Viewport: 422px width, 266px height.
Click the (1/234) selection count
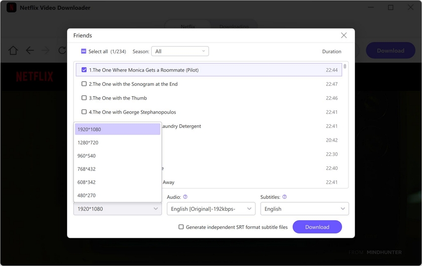(x=118, y=51)
